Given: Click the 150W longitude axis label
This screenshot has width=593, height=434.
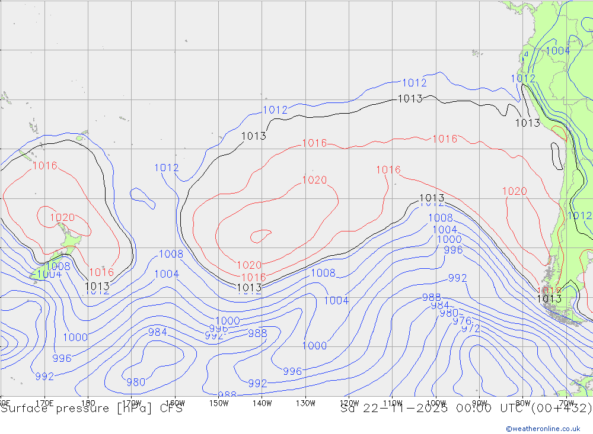Looking at the screenshot, I should (219, 403).
